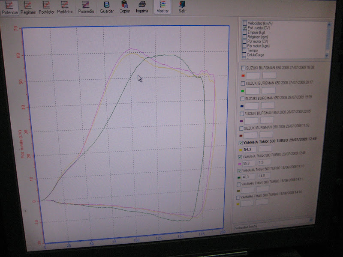
Task: Select the Potencia graph toolbar icon
Action: (x=9, y=7)
